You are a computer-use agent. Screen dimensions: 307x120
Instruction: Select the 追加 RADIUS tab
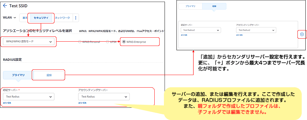tap(49, 75)
